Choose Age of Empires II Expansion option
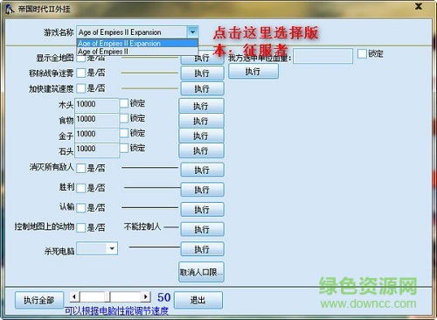 (137, 44)
